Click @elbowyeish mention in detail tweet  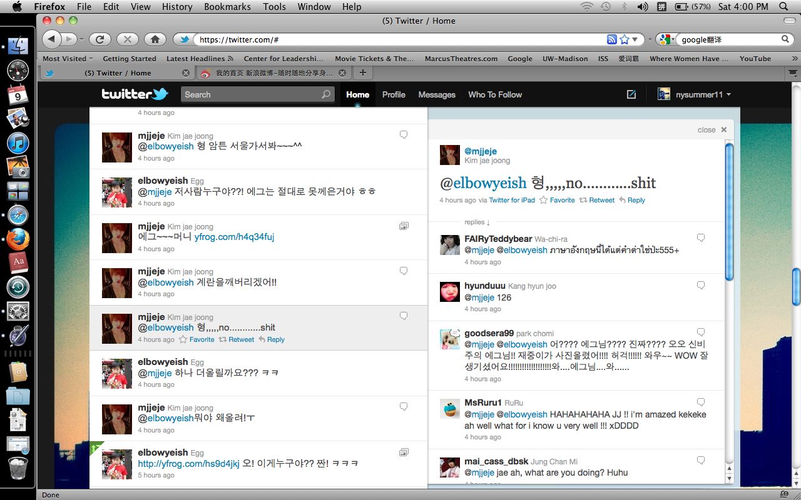pyautogui.click(x=483, y=183)
